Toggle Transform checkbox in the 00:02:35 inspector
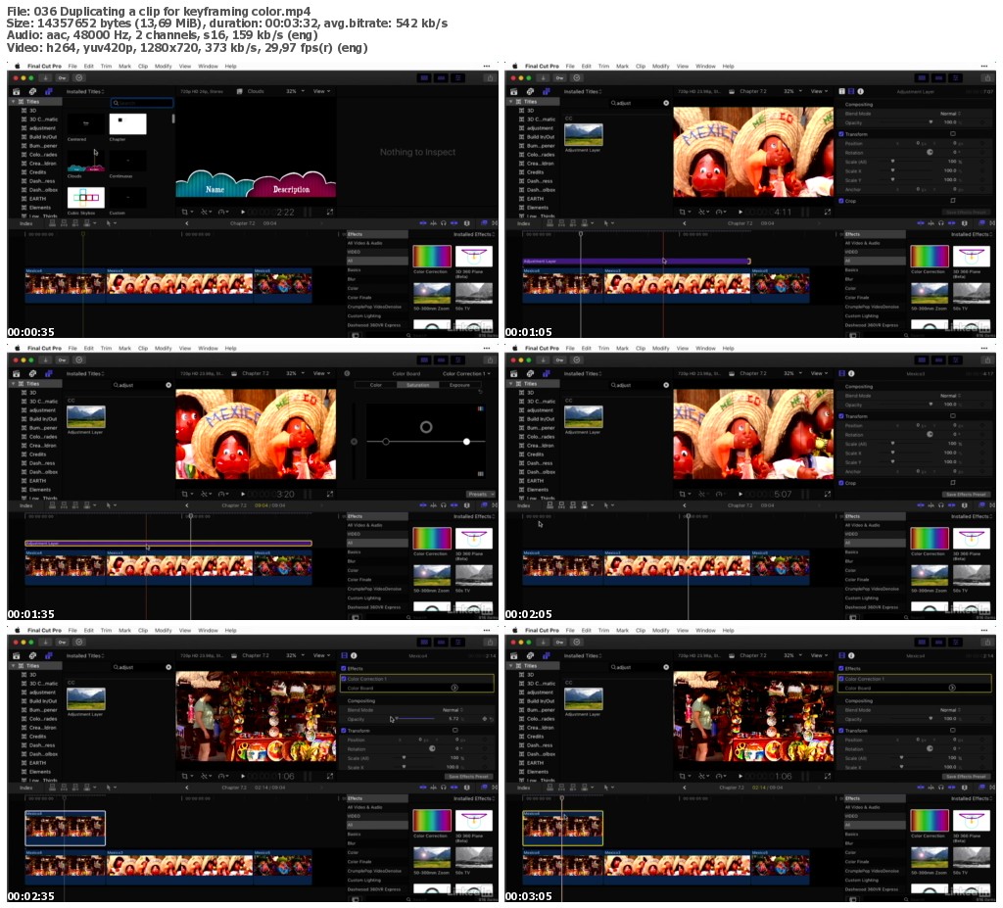This screenshot has height=908, width=1003. (344, 730)
